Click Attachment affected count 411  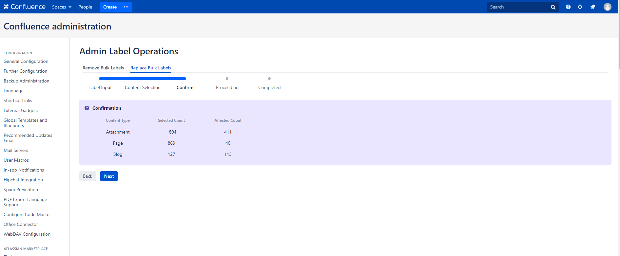(x=228, y=132)
